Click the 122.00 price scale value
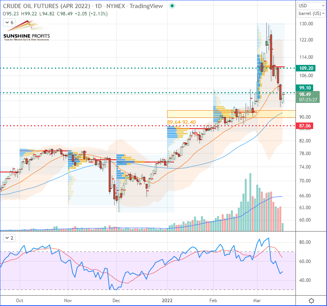The image size is (327, 306). [306, 40]
